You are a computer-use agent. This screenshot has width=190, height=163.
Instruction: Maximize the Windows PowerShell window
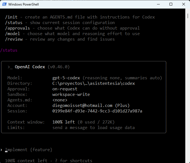(x=171, y=4)
